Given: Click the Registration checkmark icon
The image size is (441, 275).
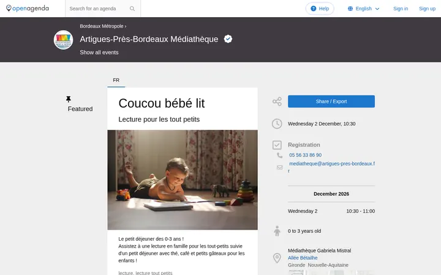Looking at the screenshot, I should pyautogui.click(x=277, y=145).
